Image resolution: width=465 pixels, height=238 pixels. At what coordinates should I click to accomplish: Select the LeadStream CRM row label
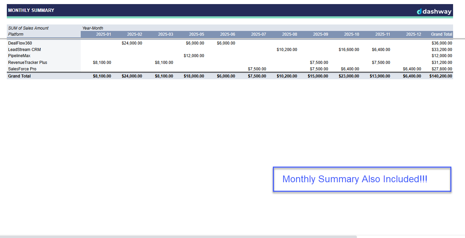(x=25, y=50)
